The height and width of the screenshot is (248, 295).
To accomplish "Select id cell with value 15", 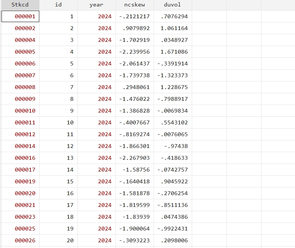I will click(59, 181).
